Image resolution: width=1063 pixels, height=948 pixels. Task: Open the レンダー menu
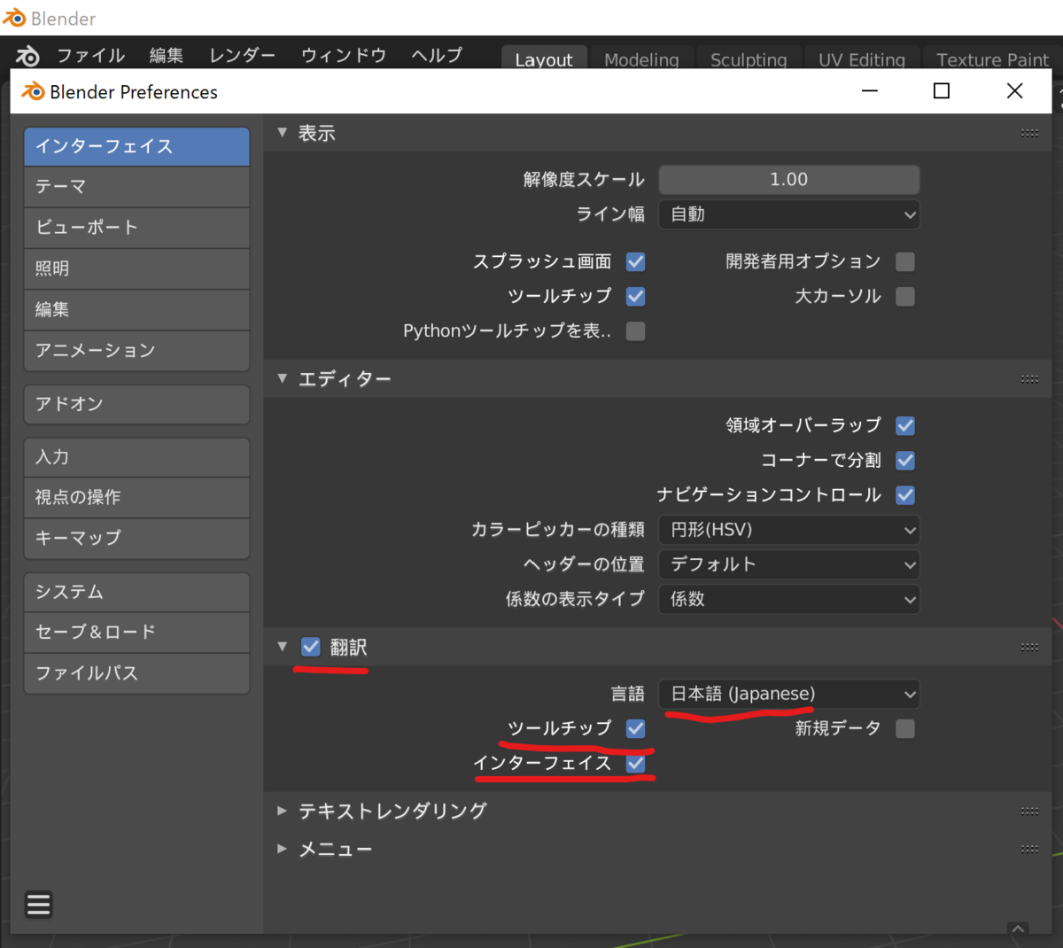click(243, 56)
